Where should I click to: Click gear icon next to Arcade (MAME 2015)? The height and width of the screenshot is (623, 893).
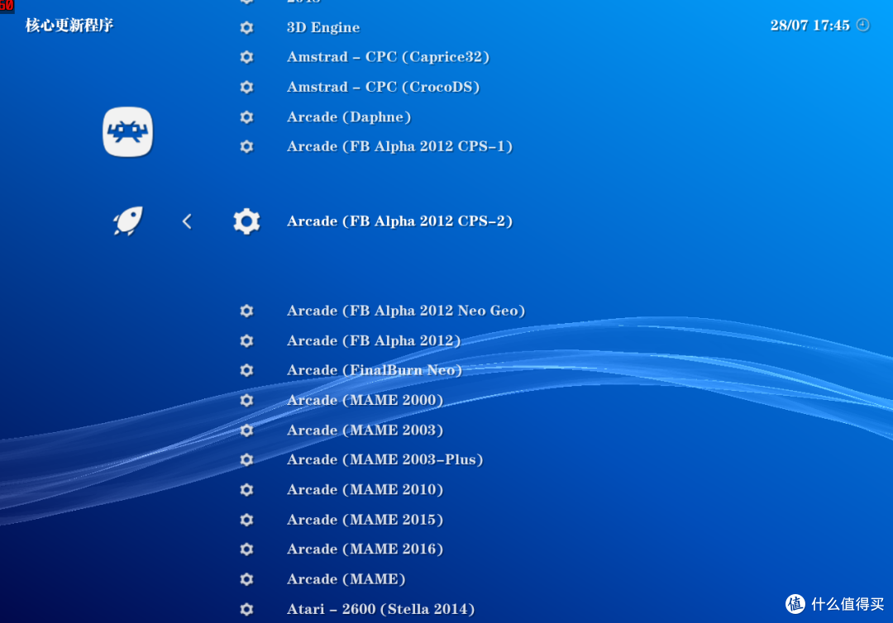click(x=246, y=520)
